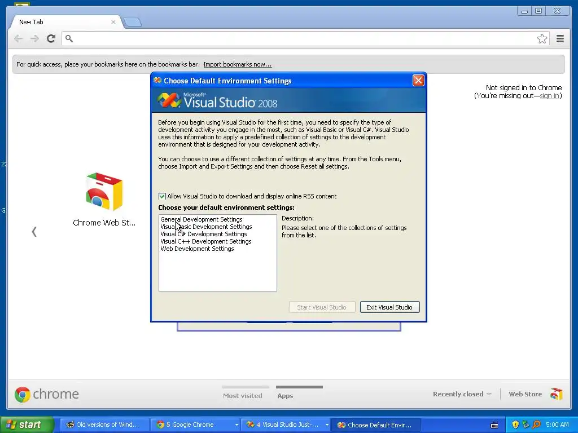Image resolution: width=578 pixels, height=433 pixels.
Task: Open the Chrome Web Store app icon
Action: tap(104, 192)
